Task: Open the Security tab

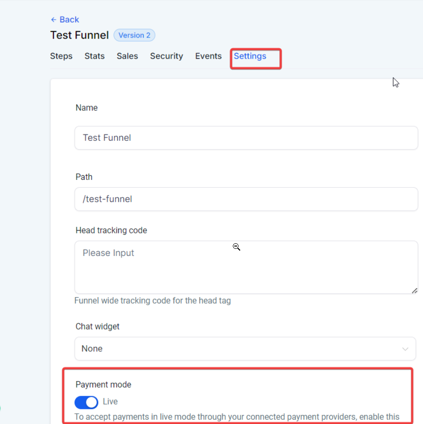Action: pyautogui.click(x=166, y=56)
